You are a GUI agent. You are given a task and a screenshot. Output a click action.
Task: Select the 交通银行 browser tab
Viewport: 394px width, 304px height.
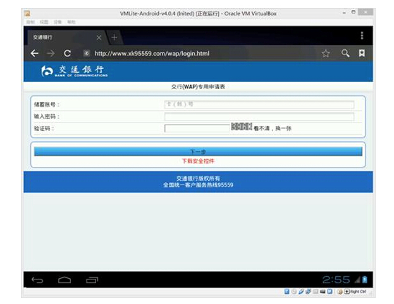(x=66, y=37)
